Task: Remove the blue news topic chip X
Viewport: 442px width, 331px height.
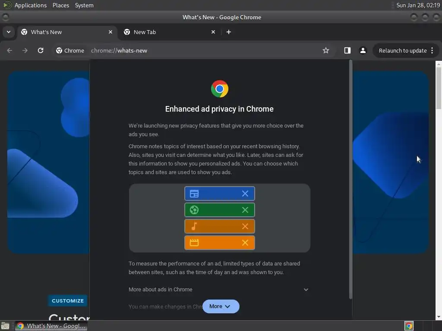Action: (x=245, y=194)
